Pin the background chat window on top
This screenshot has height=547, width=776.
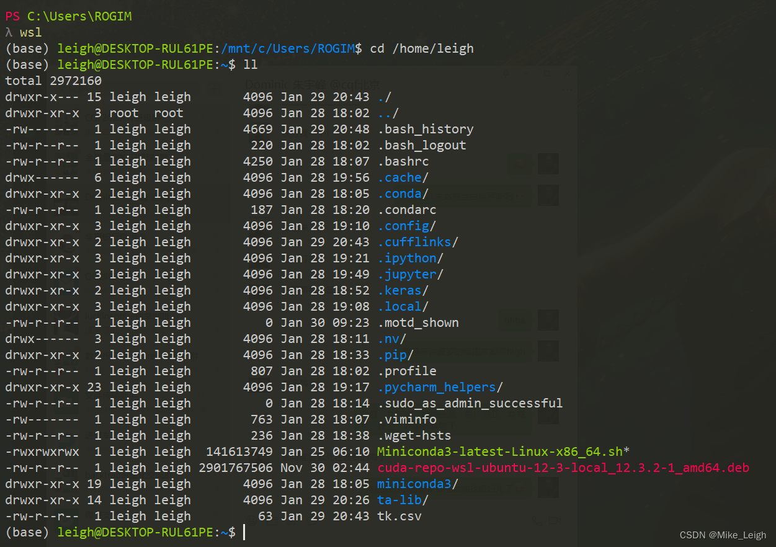pyautogui.click(x=506, y=74)
